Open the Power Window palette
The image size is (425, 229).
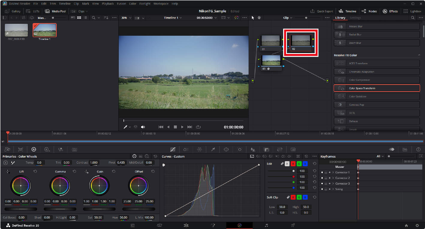tap(226, 149)
